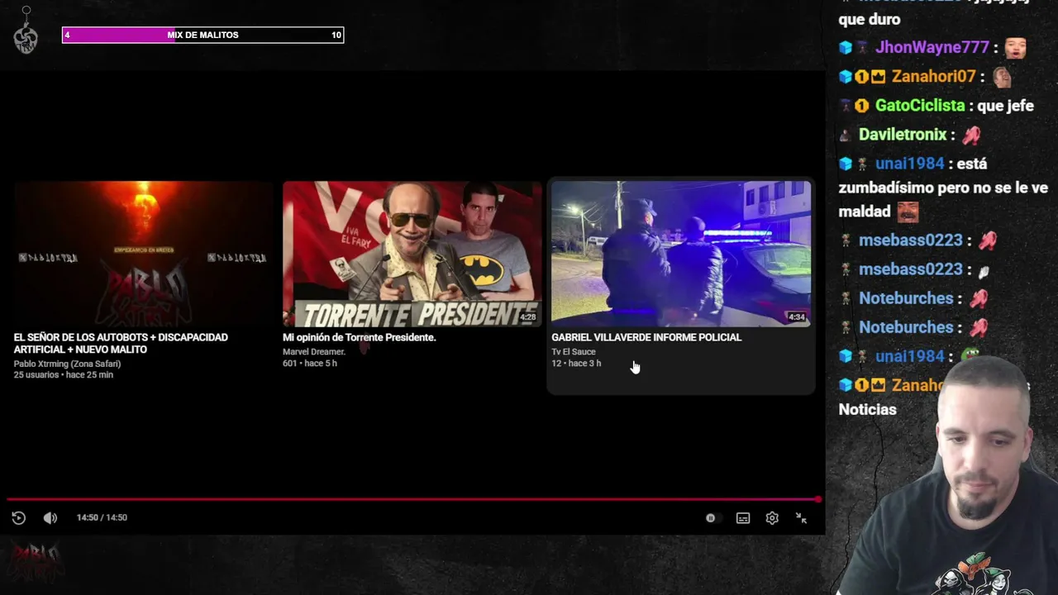Click the face emote after 'maldad'
This screenshot has width=1058, height=595.
pos(908,212)
